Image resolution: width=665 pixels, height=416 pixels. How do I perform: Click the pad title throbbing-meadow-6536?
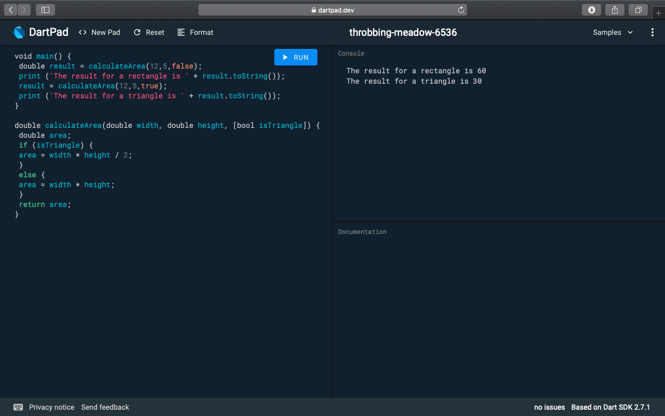(x=403, y=32)
